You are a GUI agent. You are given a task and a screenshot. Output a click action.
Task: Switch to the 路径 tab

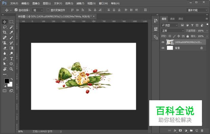click(x=181, y=19)
